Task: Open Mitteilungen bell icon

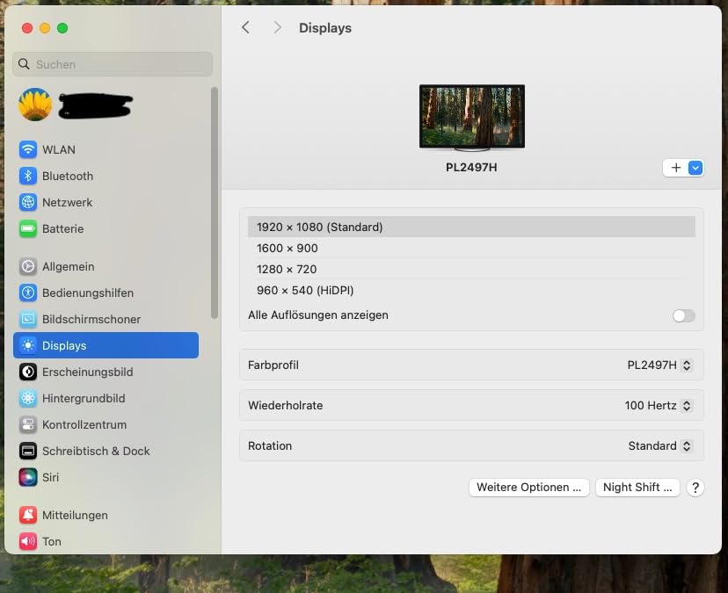Action: pos(28,515)
